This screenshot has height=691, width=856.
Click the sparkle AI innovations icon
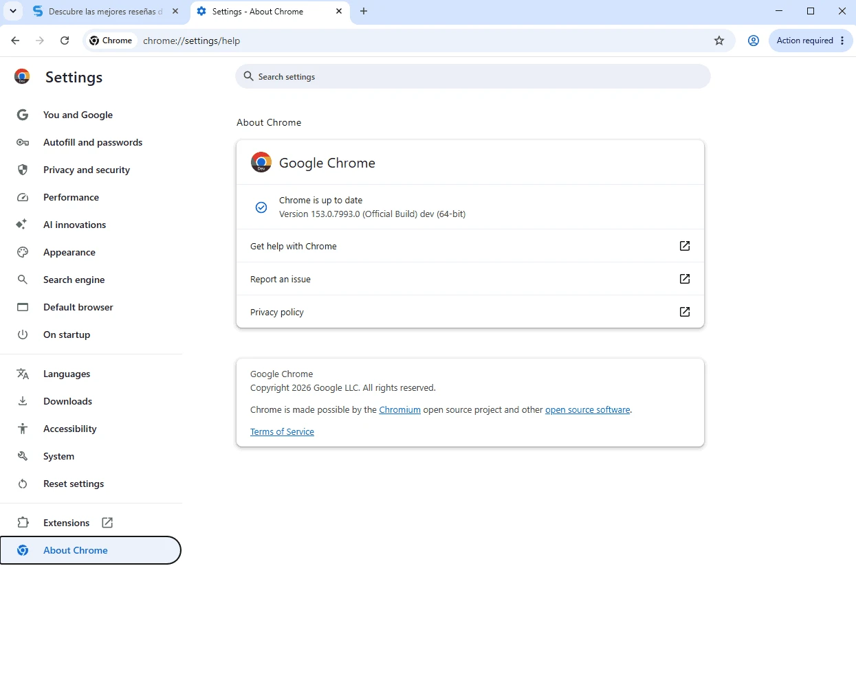23,225
